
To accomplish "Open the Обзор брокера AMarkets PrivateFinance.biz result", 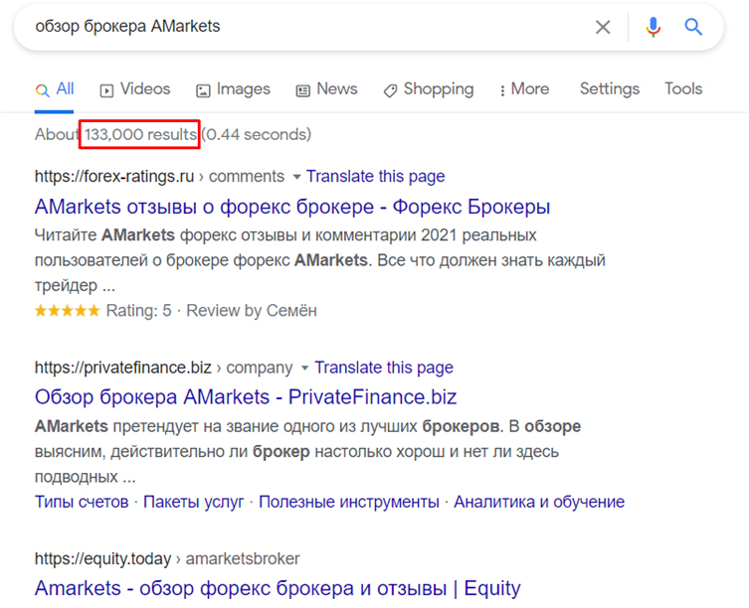I will pos(246,397).
